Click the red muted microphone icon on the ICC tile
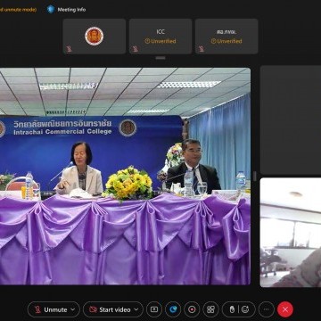Viewport: 321px width, 321px height. 136,49
